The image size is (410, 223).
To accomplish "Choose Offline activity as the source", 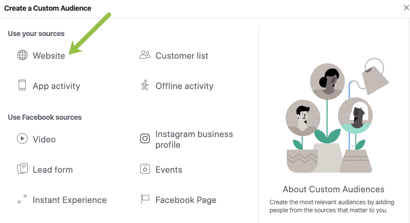I will click(184, 86).
